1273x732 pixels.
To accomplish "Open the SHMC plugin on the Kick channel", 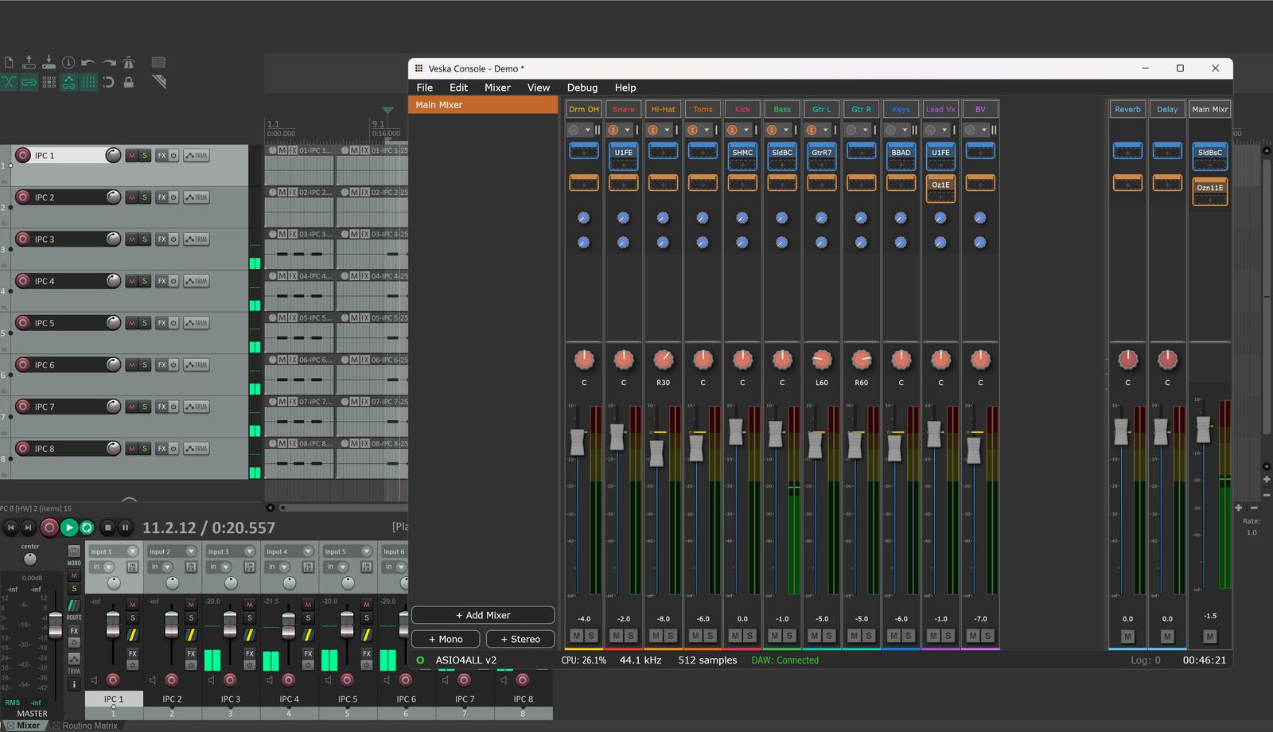I will pos(742,153).
